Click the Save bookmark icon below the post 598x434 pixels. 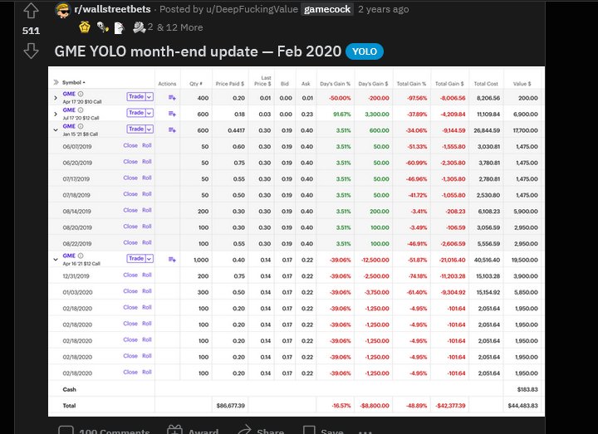309,430
